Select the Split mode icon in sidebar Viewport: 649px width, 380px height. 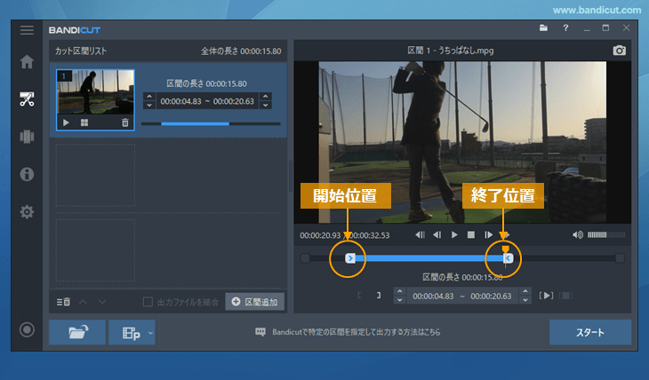pos(27,137)
